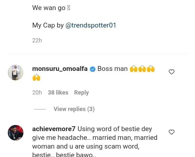Click the "My Cap by" caption text
This screenshot has height=157, width=195.
(x=48, y=25)
